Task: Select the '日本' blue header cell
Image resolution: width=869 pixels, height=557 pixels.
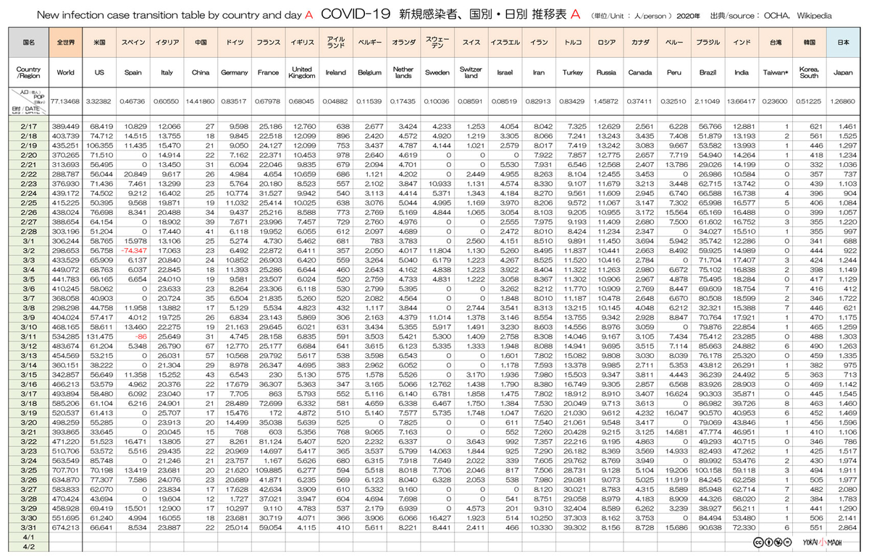Action: pos(842,42)
